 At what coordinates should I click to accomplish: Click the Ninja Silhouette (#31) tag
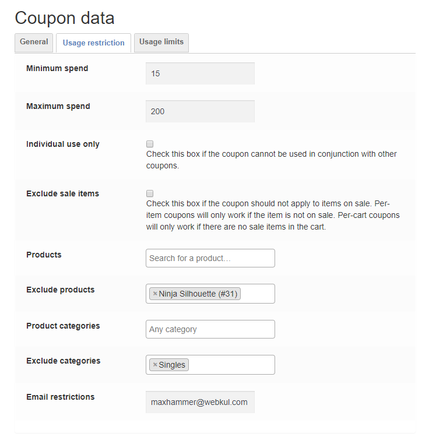pos(198,294)
